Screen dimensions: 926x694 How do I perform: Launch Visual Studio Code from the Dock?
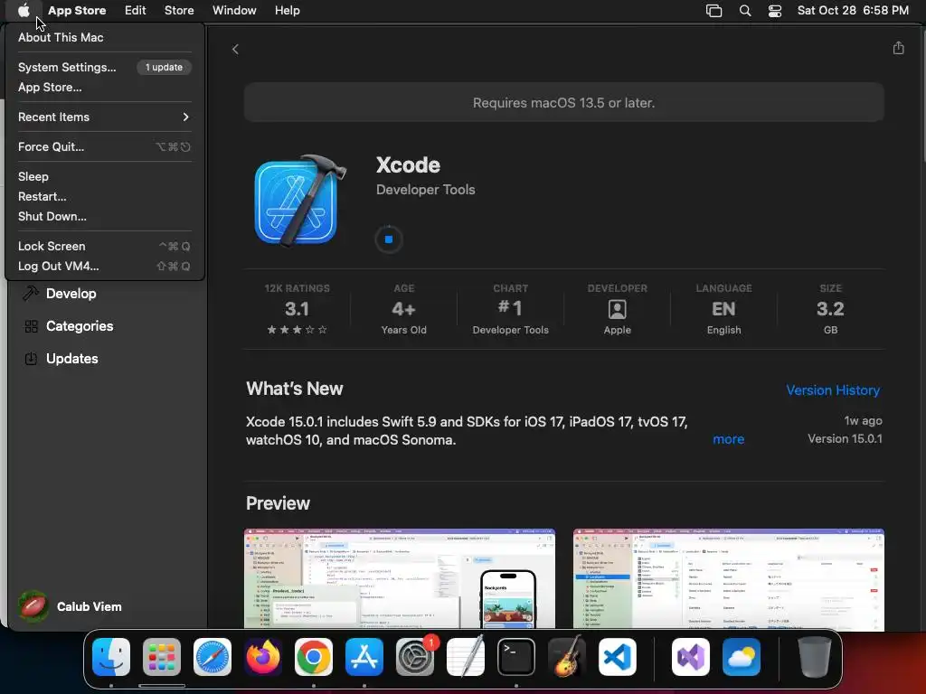pyautogui.click(x=618, y=657)
